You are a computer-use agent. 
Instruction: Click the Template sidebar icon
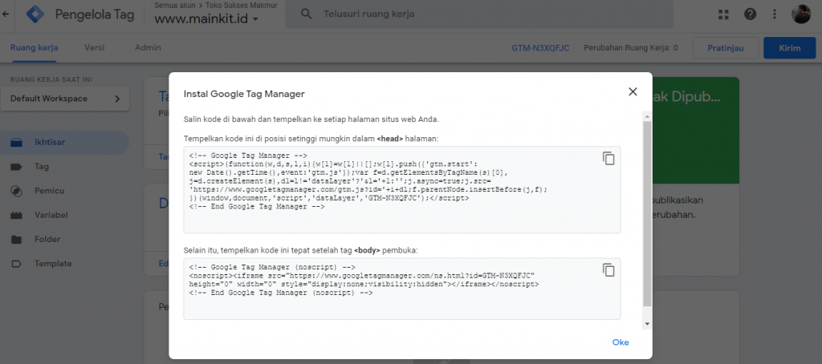[17, 264]
